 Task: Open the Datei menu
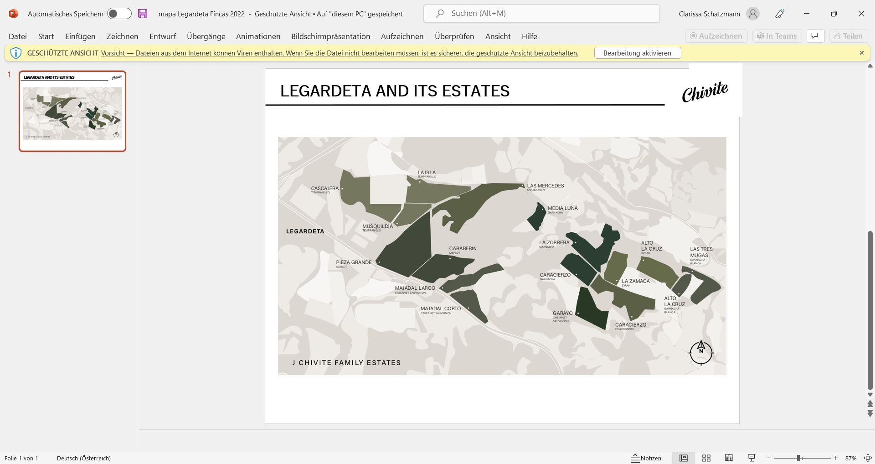pyautogui.click(x=18, y=36)
